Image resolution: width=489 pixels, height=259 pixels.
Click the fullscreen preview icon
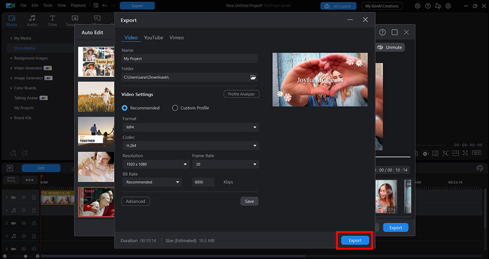pyautogui.click(x=466, y=153)
